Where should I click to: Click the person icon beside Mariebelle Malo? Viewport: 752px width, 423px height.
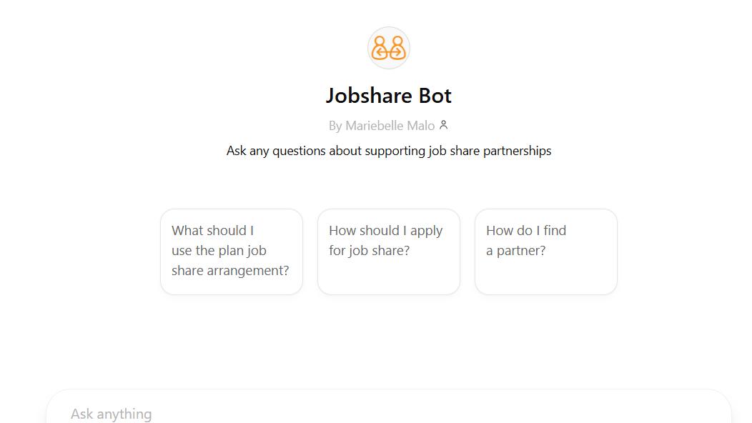444,125
